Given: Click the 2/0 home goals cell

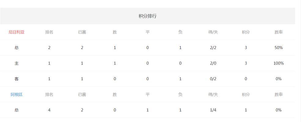Looking at the screenshot, I should tap(213, 63).
